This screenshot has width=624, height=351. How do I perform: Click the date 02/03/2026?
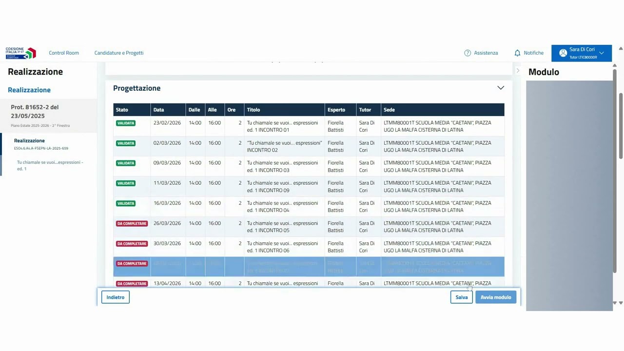pos(167,143)
